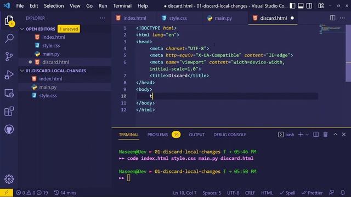351x197 pixels.
Task: Open style.css in Open Editors list
Action: coord(65,45)
